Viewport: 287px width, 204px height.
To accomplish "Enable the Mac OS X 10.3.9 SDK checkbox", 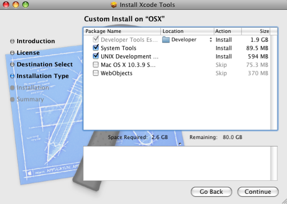I will click(96, 65).
